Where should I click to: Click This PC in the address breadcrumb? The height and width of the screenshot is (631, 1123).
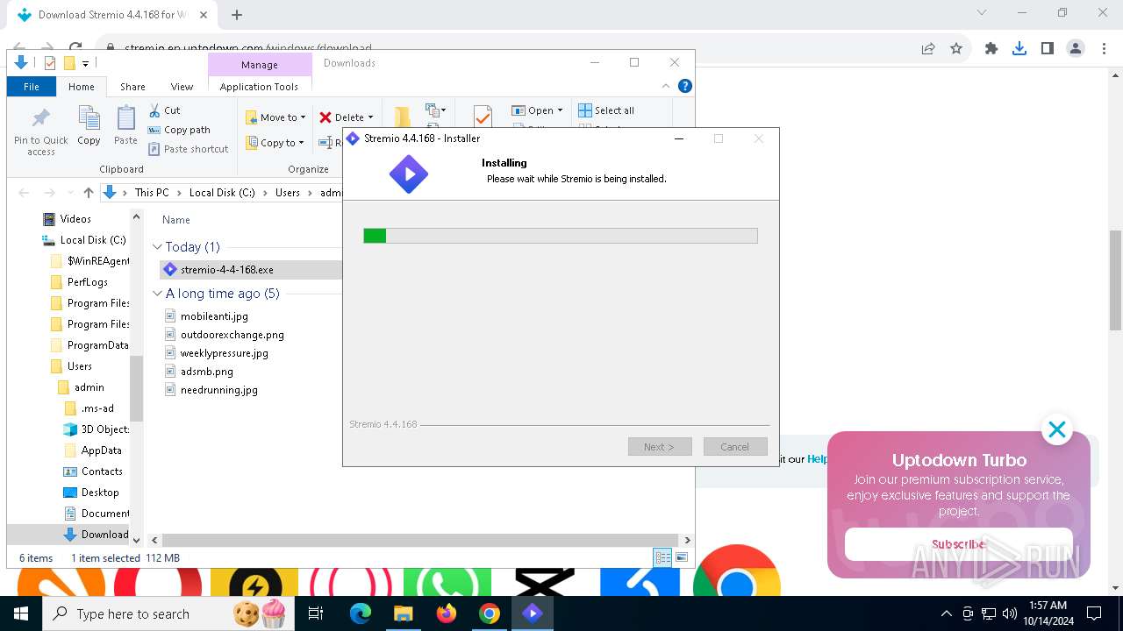tap(152, 193)
